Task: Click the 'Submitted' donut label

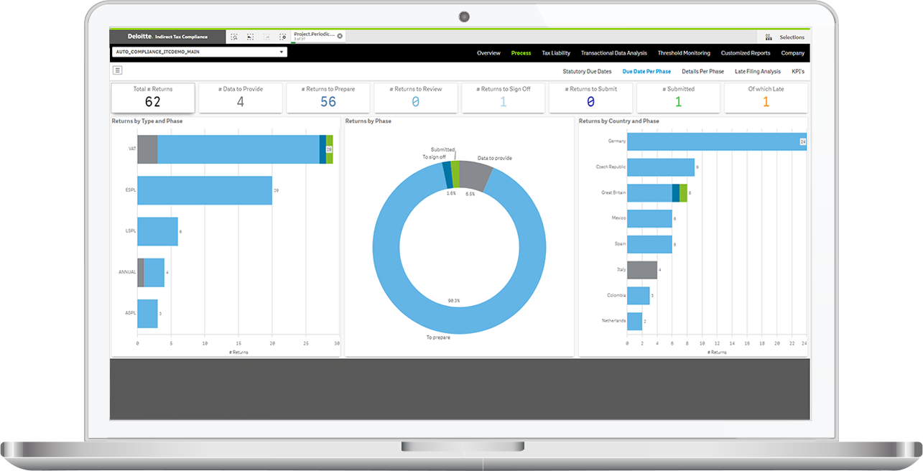Action: (x=442, y=150)
